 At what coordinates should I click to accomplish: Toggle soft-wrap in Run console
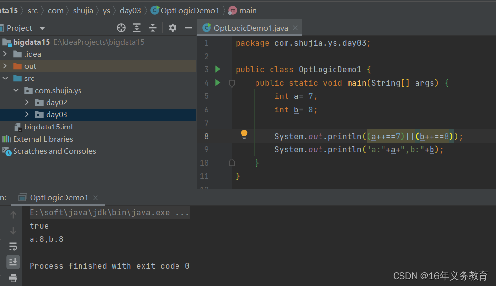13,246
